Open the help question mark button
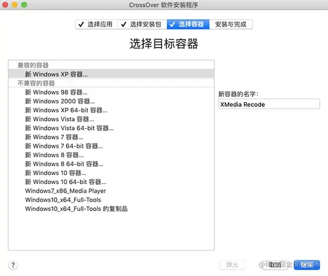 [13, 265]
